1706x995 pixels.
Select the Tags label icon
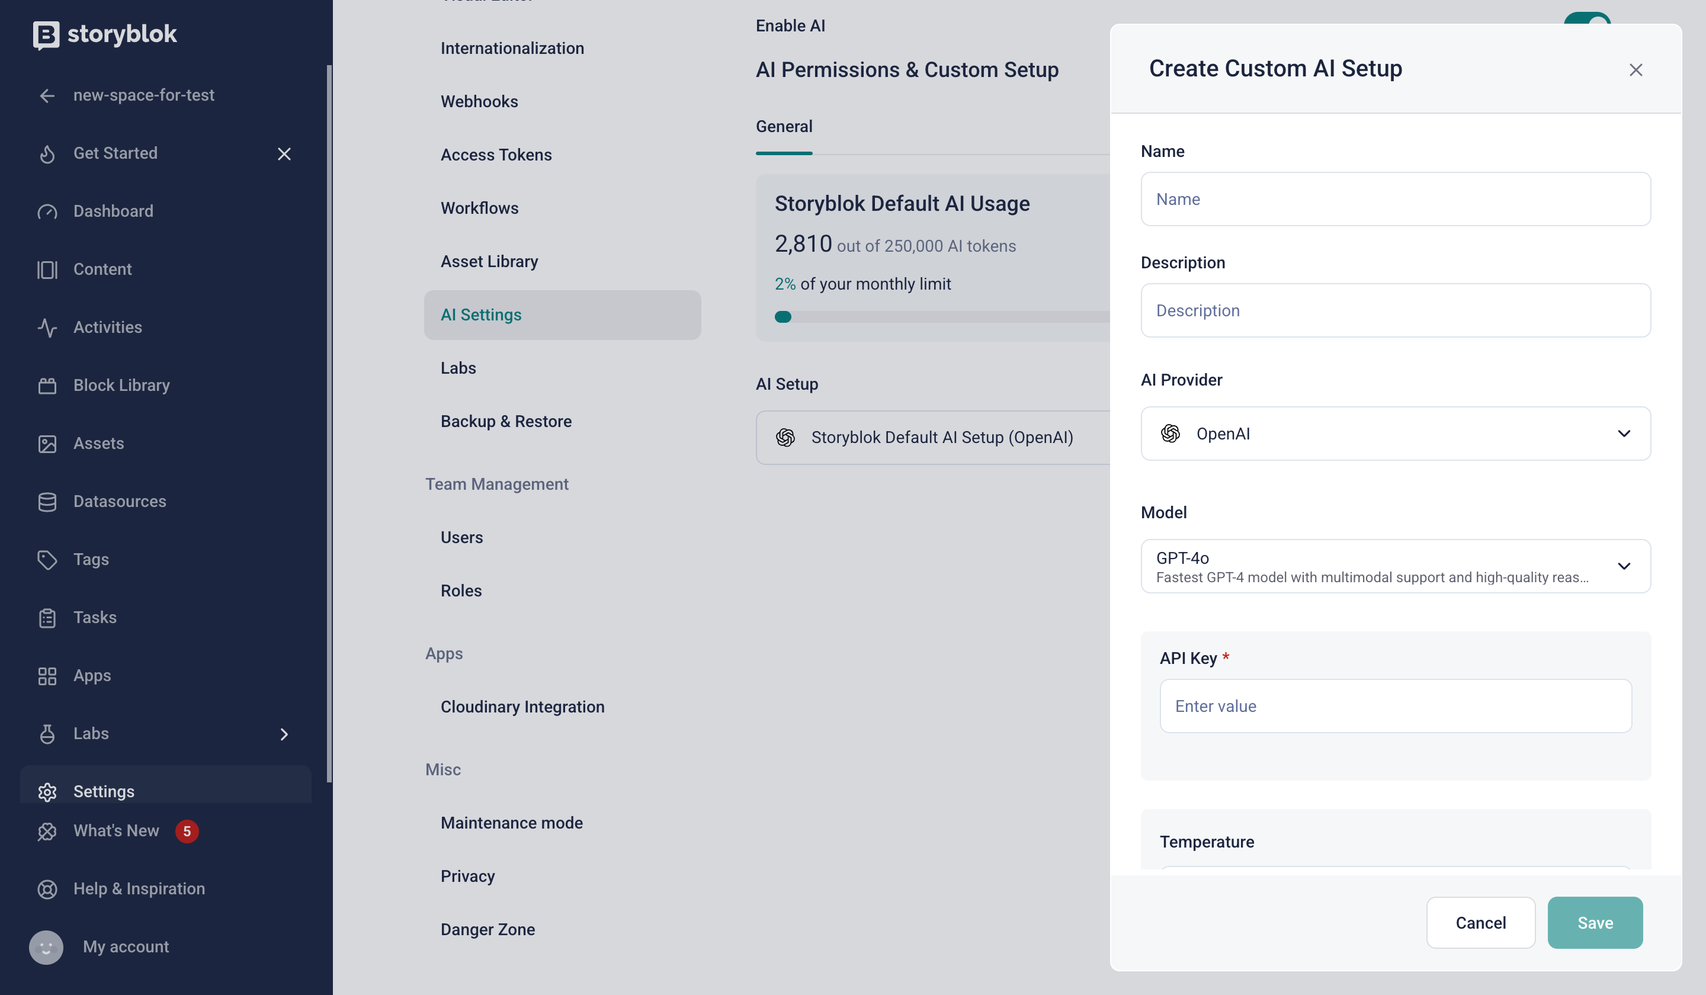[x=47, y=560]
